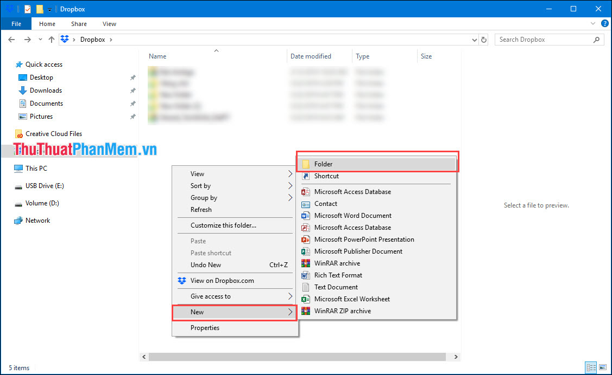Open the New submenu entry
This screenshot has height=375, width=612.
[x=235, y=312]
